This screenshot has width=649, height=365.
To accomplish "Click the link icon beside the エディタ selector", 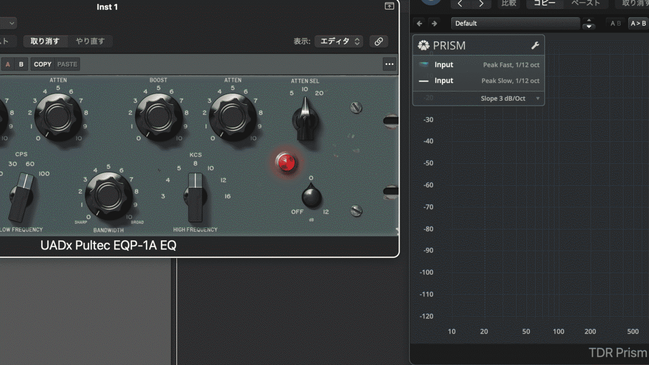I will [378, 42].
